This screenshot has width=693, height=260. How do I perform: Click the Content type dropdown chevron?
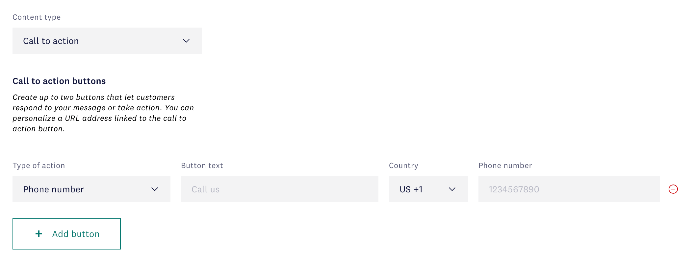[x=186, y=41]
